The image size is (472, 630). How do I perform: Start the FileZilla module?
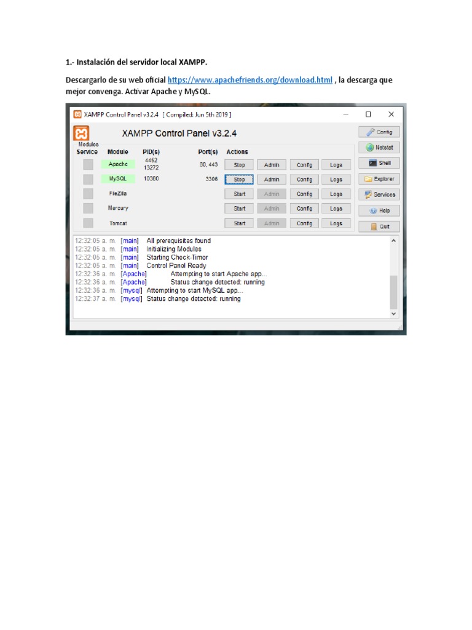click(x=239, y=194)
